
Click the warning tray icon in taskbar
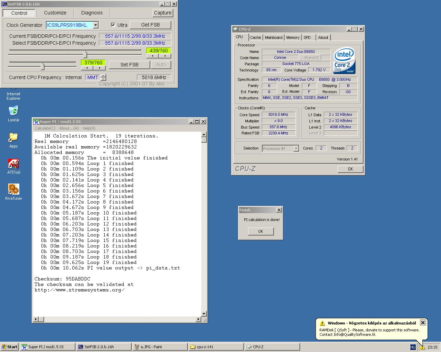(422, 347)
